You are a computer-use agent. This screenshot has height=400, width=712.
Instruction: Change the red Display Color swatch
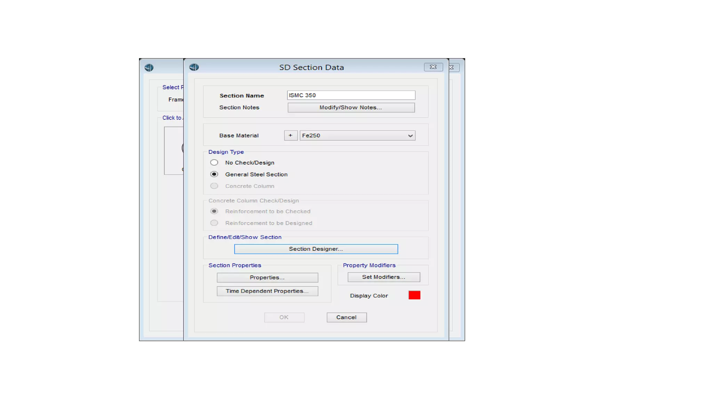click(414, 295)
